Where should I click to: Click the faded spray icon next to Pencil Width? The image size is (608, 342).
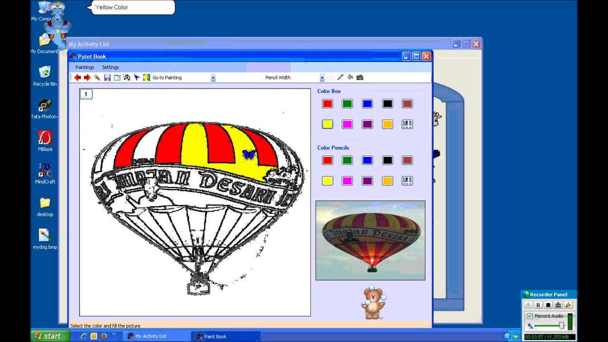click(330, 77)
